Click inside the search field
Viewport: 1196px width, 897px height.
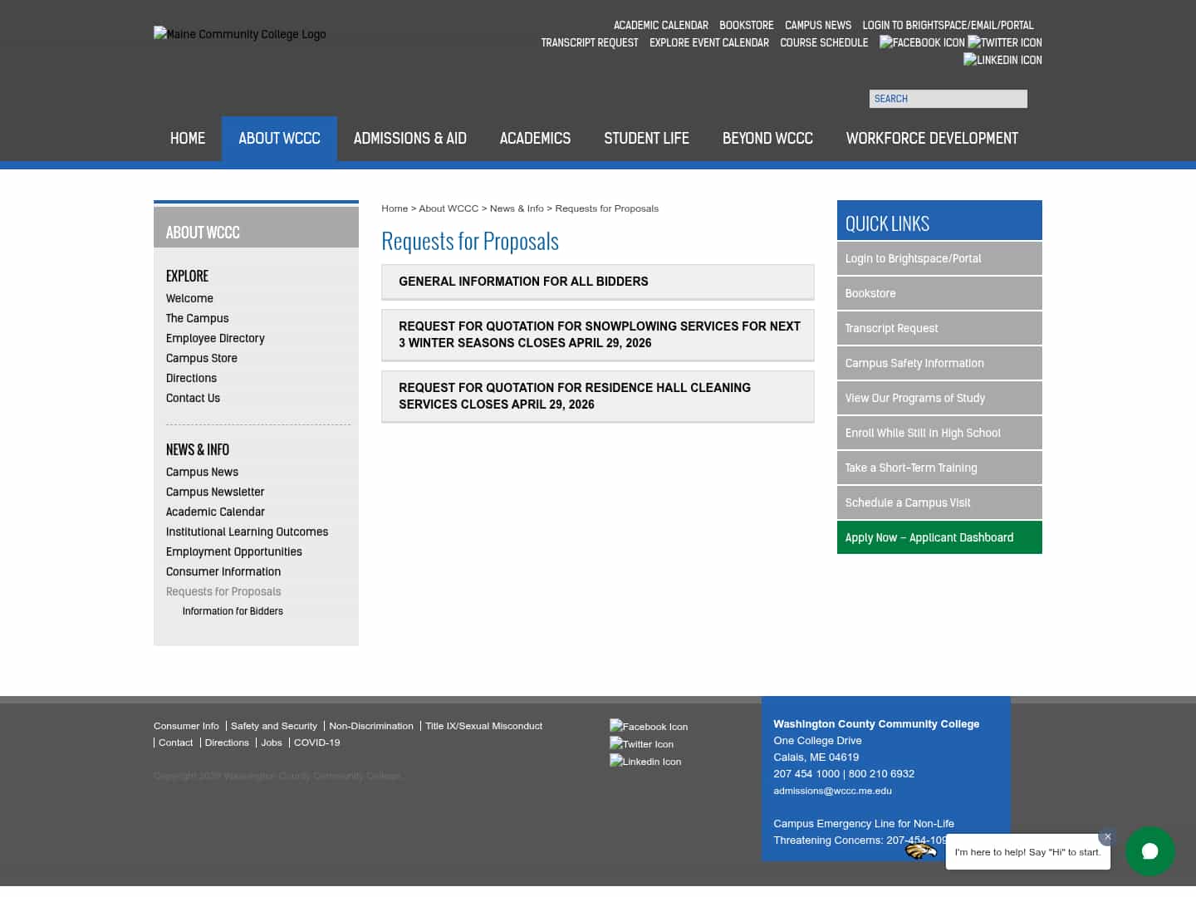click(x=948, y=98)
